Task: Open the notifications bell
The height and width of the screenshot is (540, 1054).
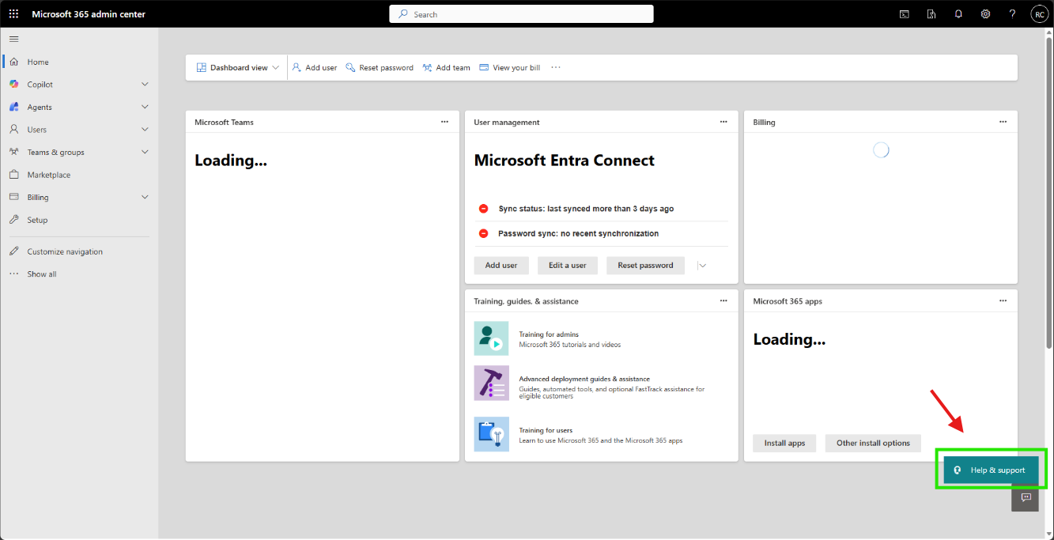Action: (x=958, y=14)
